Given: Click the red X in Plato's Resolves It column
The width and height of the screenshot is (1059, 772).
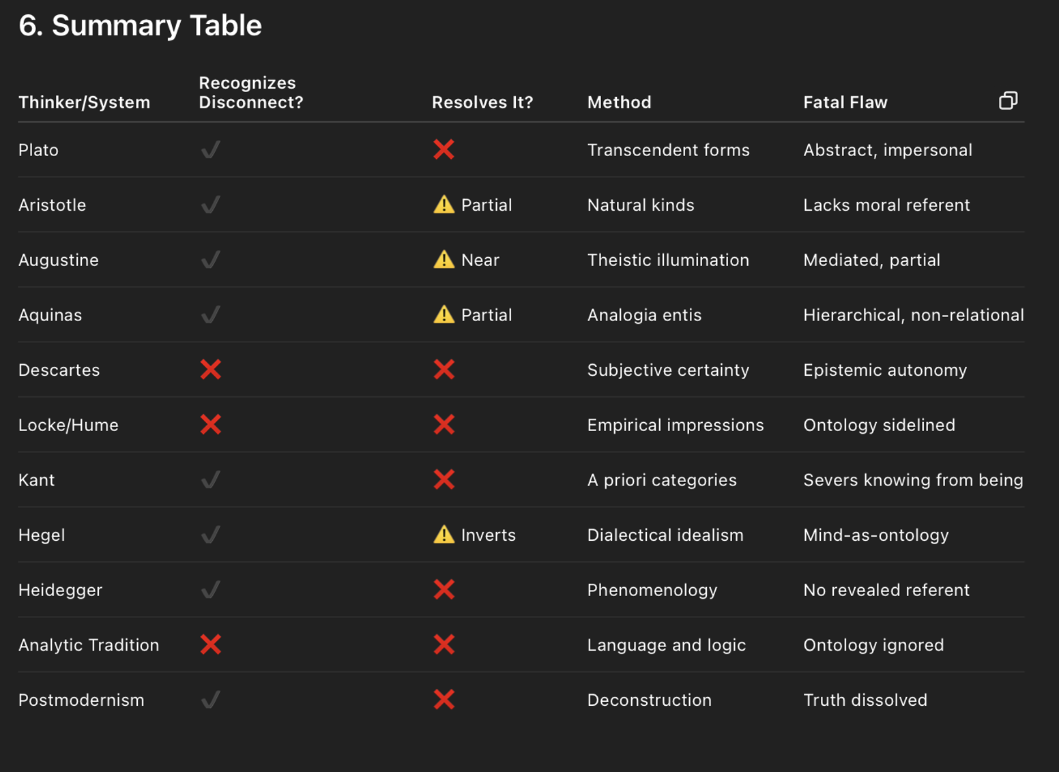Looking at the screenshot, I should pos(444,149).
